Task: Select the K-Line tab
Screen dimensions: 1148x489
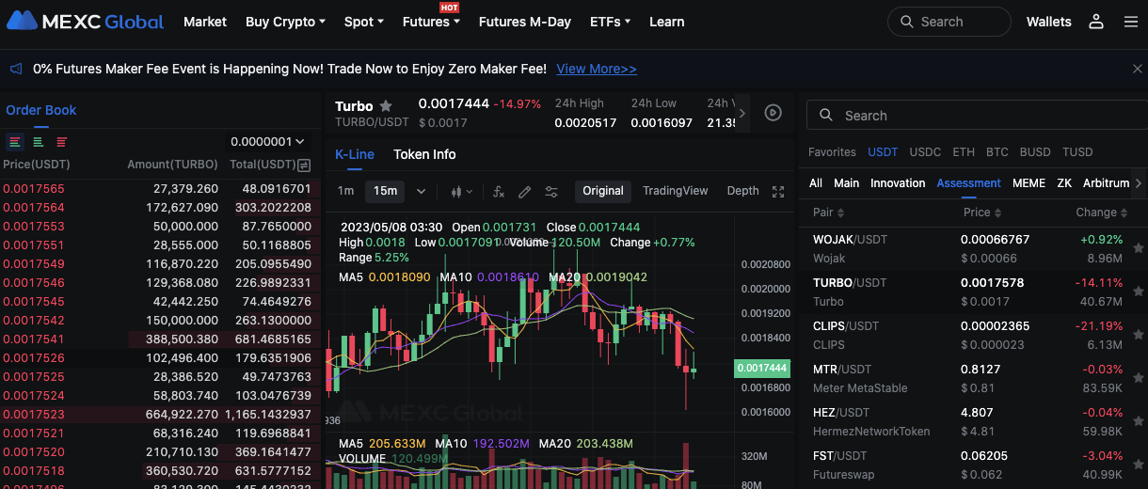Action: 355,154
